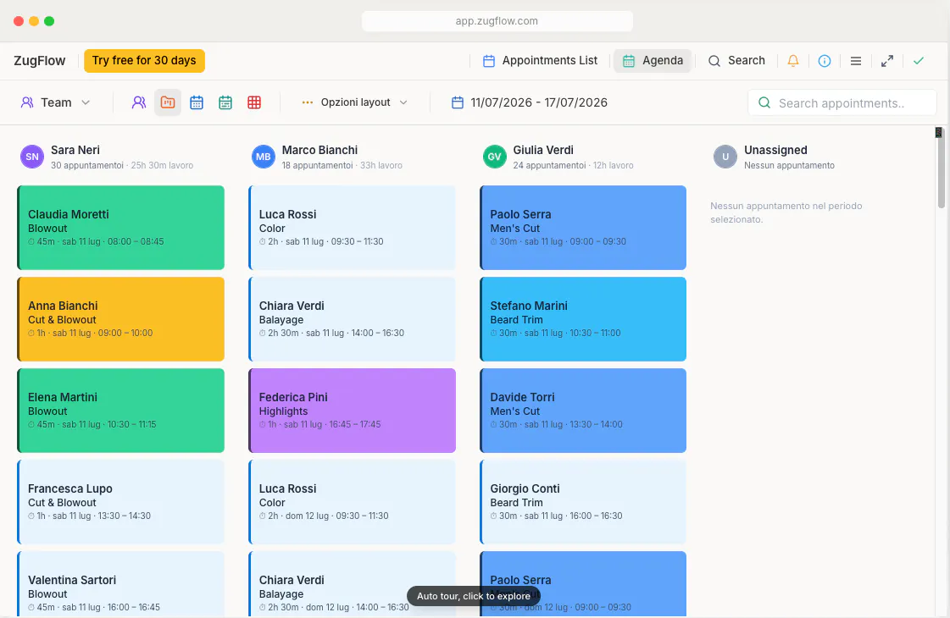
Task: Open Francesca Lupo Cut & Blowout card
Action: point(120,502)
